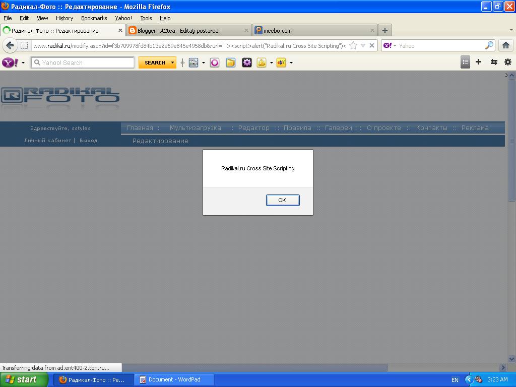Open the Реклама link

click(475, 127)
